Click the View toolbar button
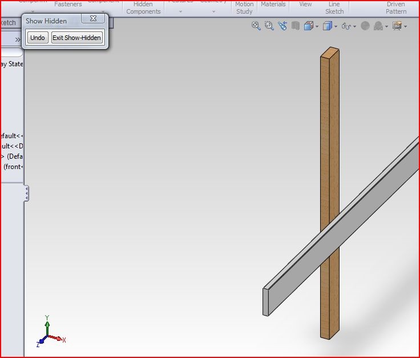 (305, 5)
